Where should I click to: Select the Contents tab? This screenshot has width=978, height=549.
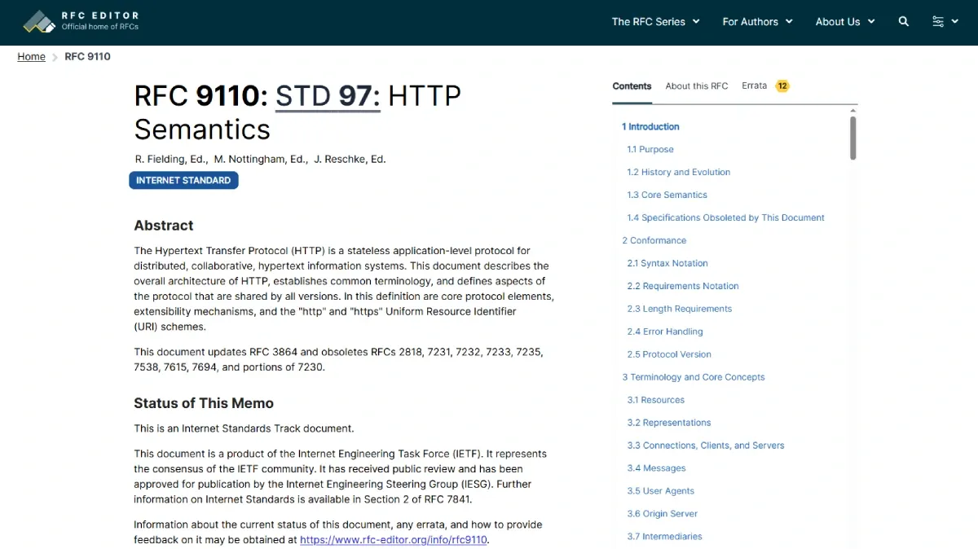pyautogui.click(x=632, y=86)
